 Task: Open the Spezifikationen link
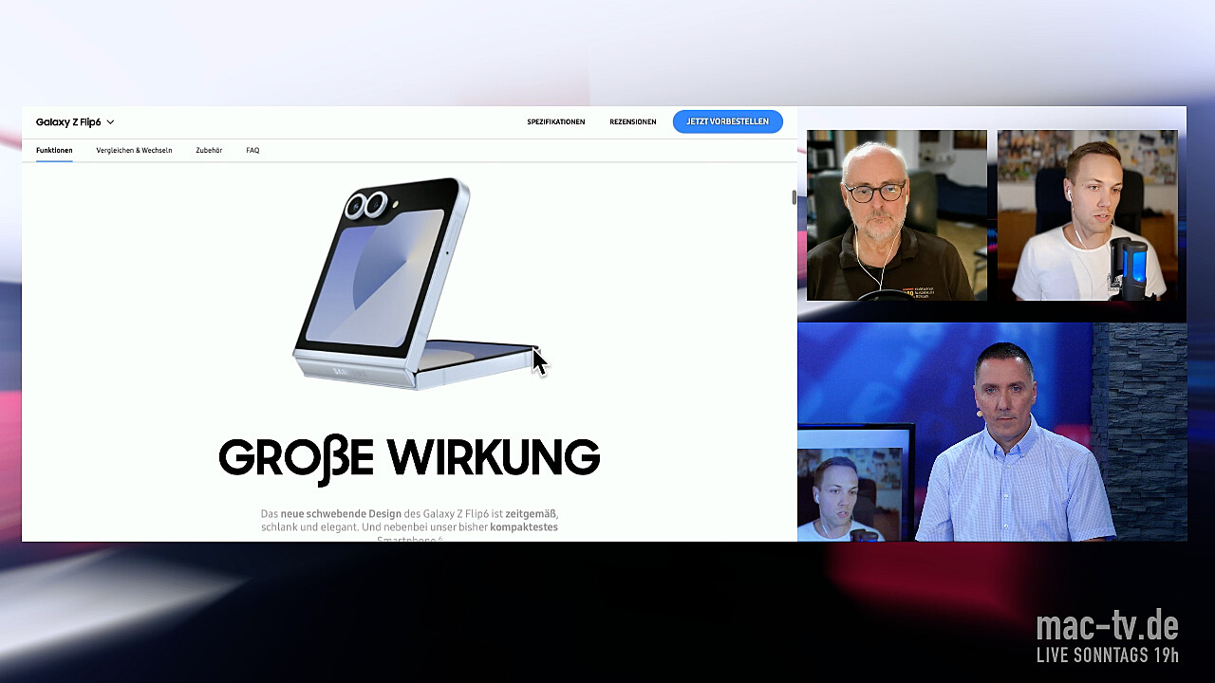[x=556, y=122]
